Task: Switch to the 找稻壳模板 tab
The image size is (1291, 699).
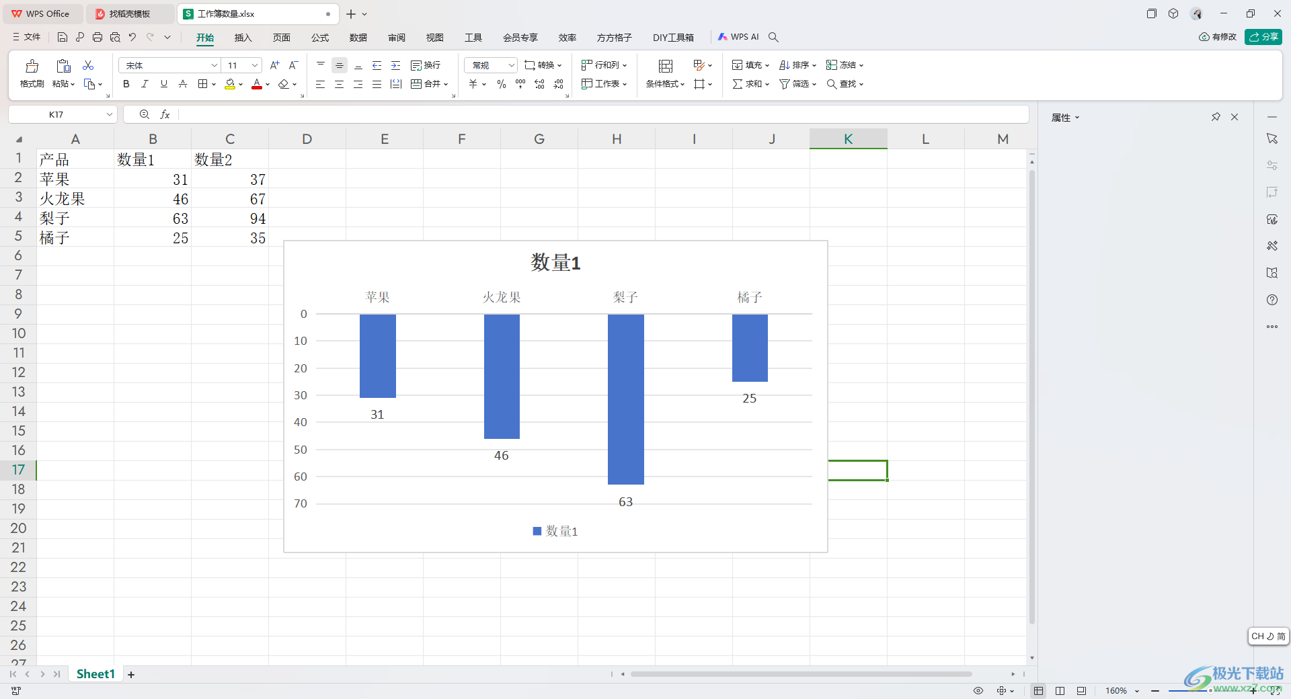Action: pyautogui.click(x=130, y=13)
